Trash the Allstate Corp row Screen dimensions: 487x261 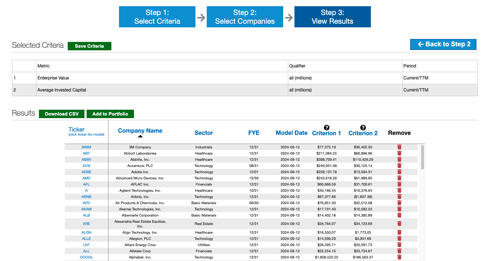399,251
